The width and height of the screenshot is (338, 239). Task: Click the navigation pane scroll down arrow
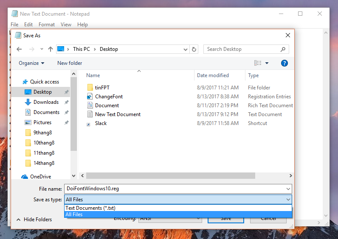[74, 176]
